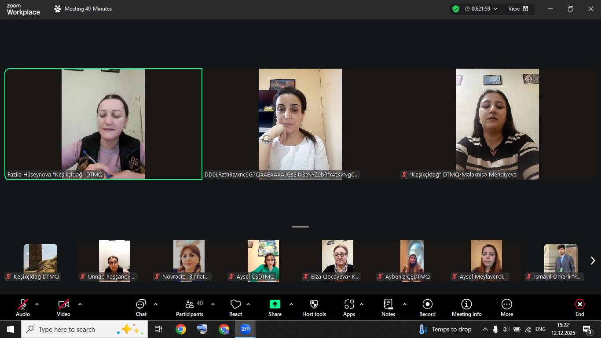Screen dimensions: 601x338
Task: Turn on camera with Video toggle
Action: [63, 305]
